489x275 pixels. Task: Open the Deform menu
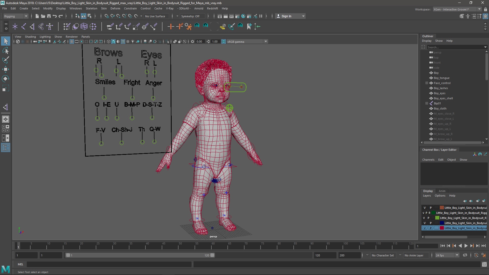pos(115,8)
